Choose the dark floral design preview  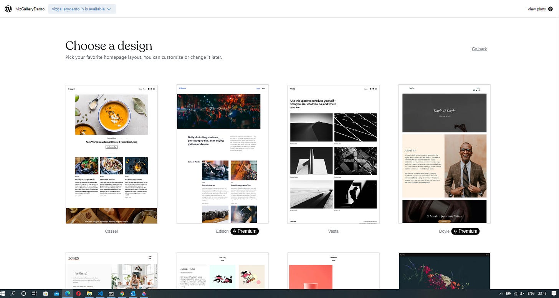coord(444,271)
